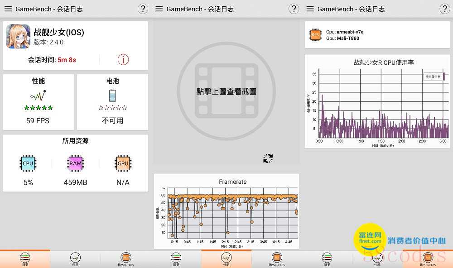The image size is (453, 268).
Task: Click the GPU chip icon showing N/A
Action: click(123, 163)
